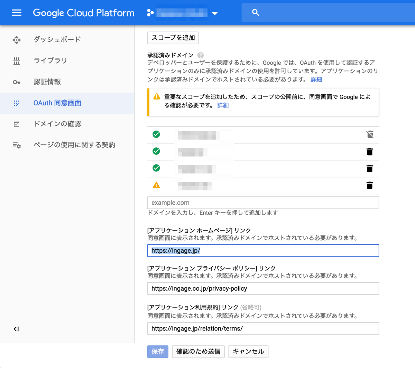Click the key icon for 認証情報

17,82
